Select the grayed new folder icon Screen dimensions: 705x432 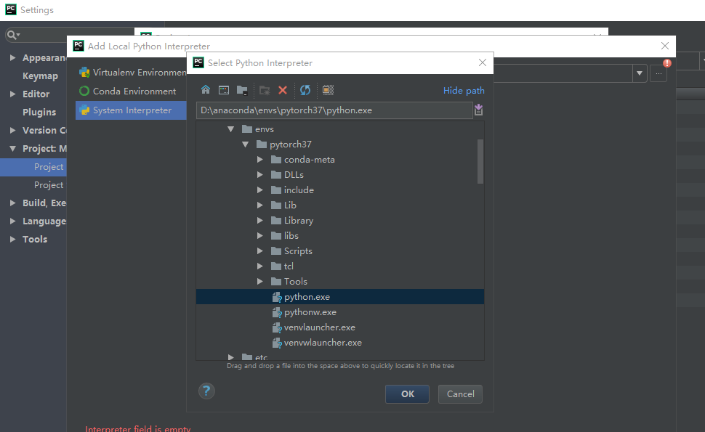pos(265,90)
